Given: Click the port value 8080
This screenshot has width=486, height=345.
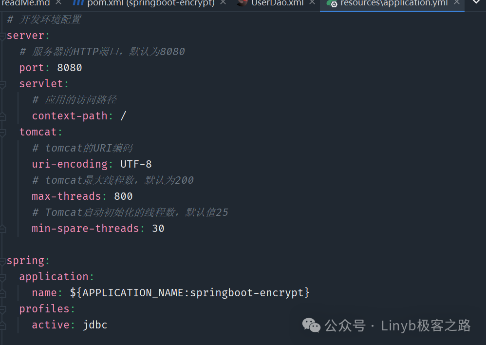Looking at the screenshot, I should [70, 68].
